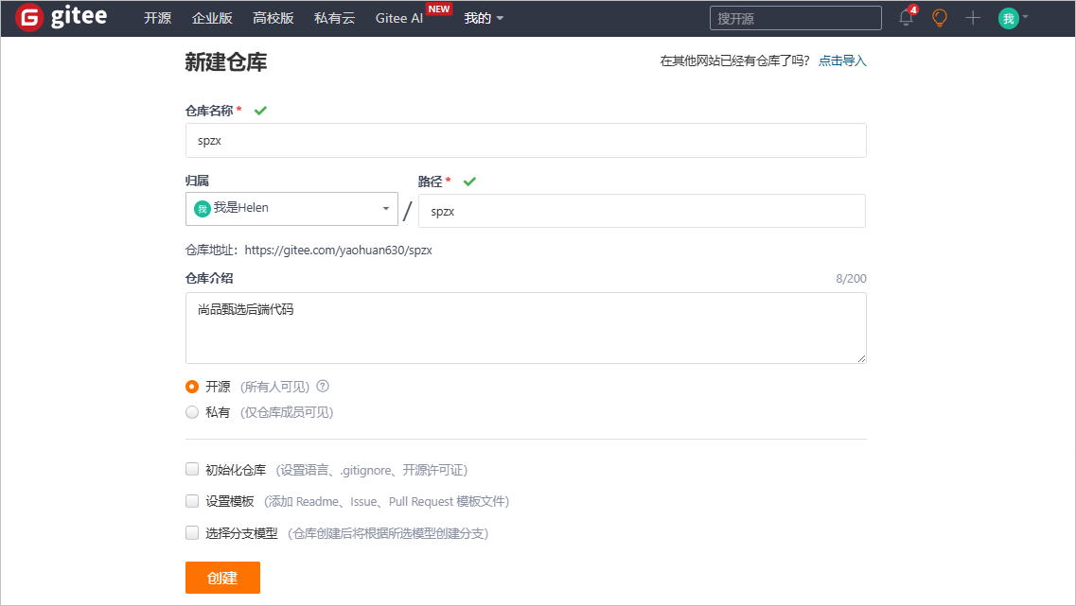Viewport: 1076px width, 606px height.
Task: Click the orange lightbulb icon
Action: click(x=940, y=18)
